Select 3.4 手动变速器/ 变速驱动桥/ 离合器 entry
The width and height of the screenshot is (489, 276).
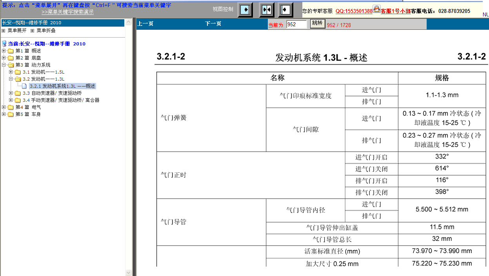[61, 100]
